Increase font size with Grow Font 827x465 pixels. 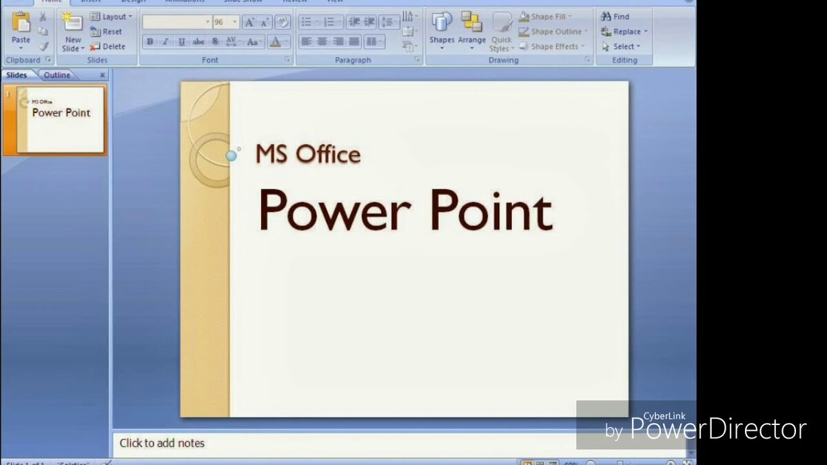coord(249,22)
